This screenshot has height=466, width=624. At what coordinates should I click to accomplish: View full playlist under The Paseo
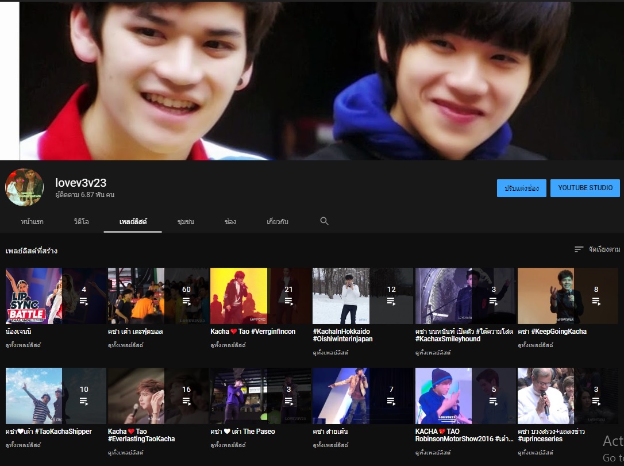228,445
